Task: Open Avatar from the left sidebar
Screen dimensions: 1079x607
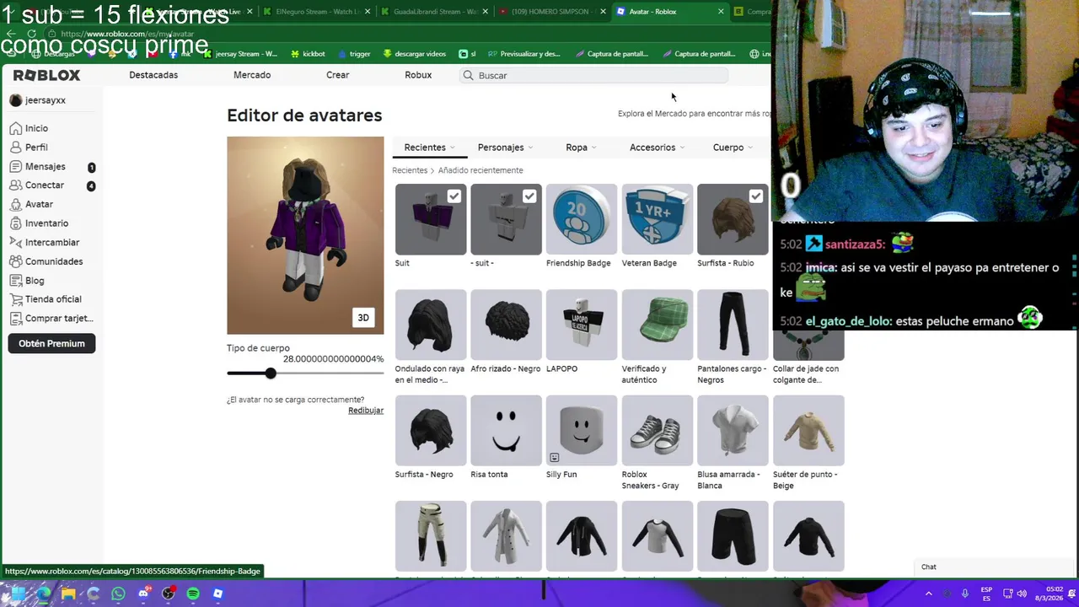Action: coord(32,204)
